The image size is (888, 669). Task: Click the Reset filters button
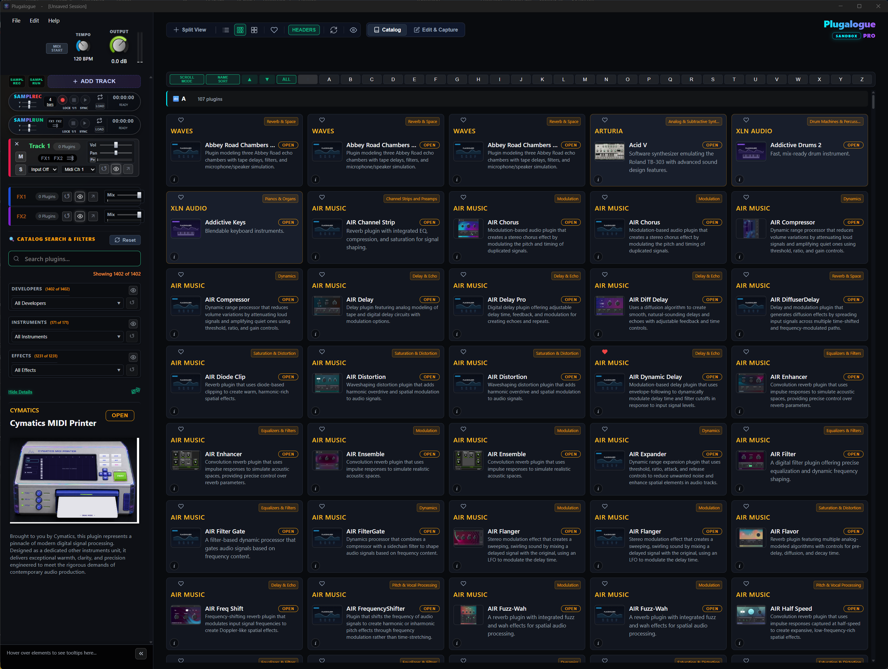click(x=125, y=240)
